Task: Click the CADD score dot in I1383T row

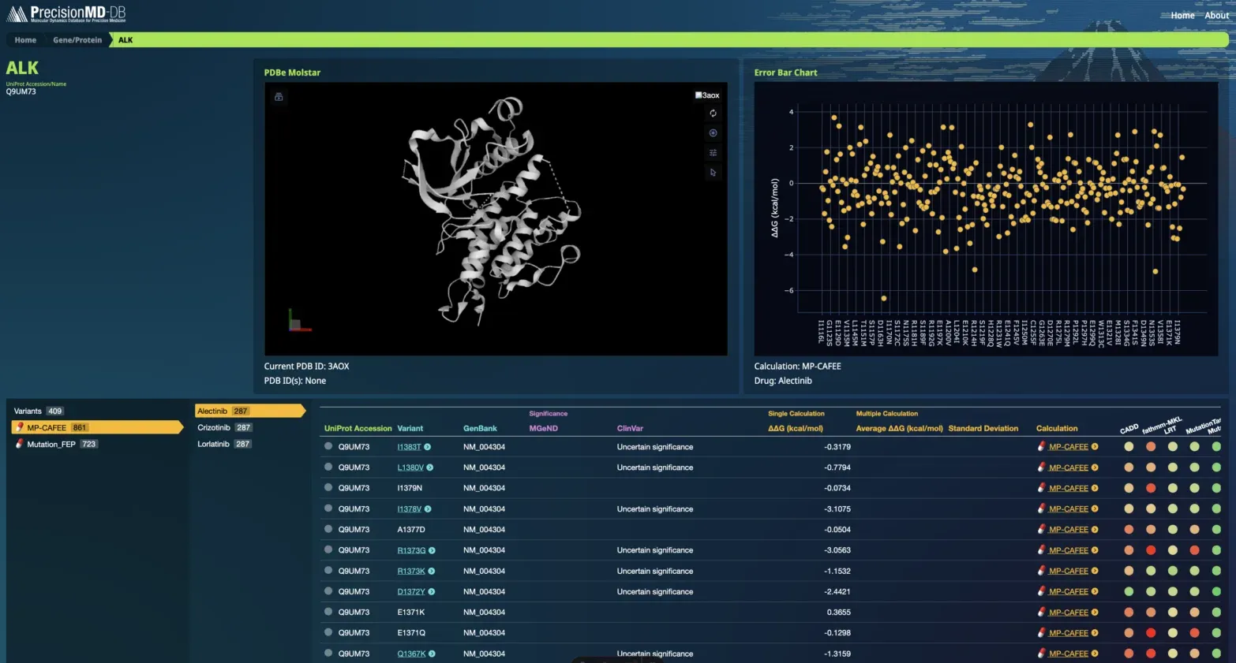Action: [x=1129, y=447]
